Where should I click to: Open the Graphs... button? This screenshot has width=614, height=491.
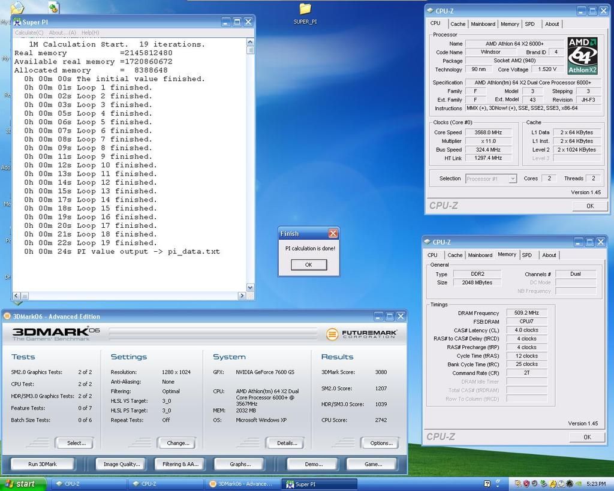pyautogui.click(x=240, y=464)
